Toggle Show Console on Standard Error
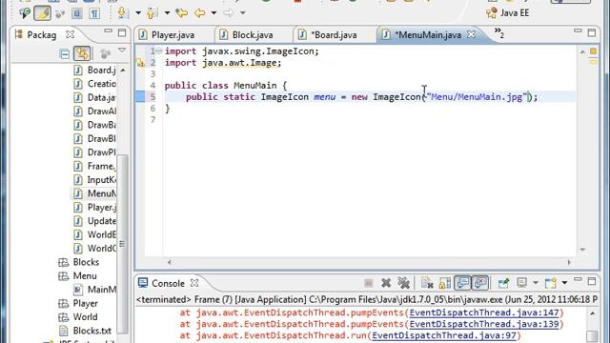 tap(480, 283)
